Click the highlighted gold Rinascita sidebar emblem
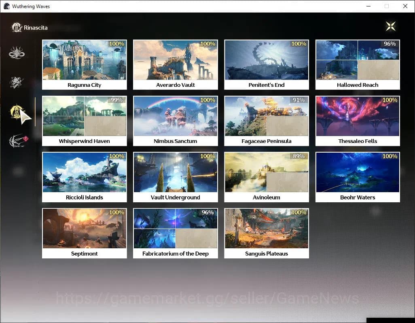The width and height of the screenshot is (415, 323). [17, 112]
